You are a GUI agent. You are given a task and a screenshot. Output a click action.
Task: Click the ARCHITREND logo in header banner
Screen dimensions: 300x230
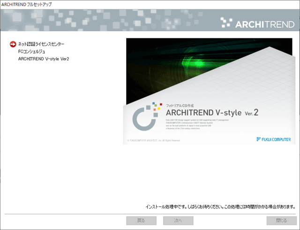[257, 23]
